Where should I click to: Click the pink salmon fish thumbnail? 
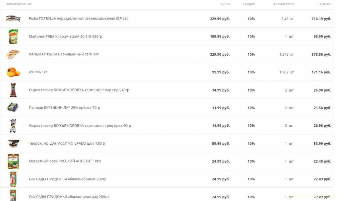click(13, 19)
